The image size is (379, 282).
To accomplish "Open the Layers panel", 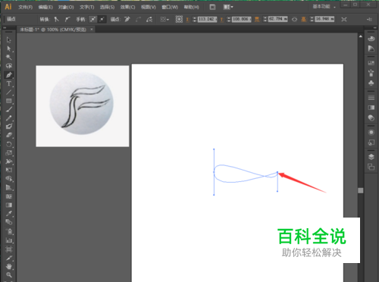I will tap(371, 157).
